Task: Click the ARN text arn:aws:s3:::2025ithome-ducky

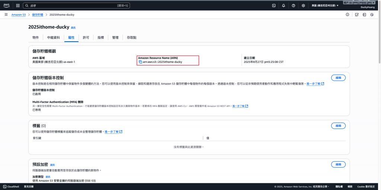Action: (x=163, y=62)
